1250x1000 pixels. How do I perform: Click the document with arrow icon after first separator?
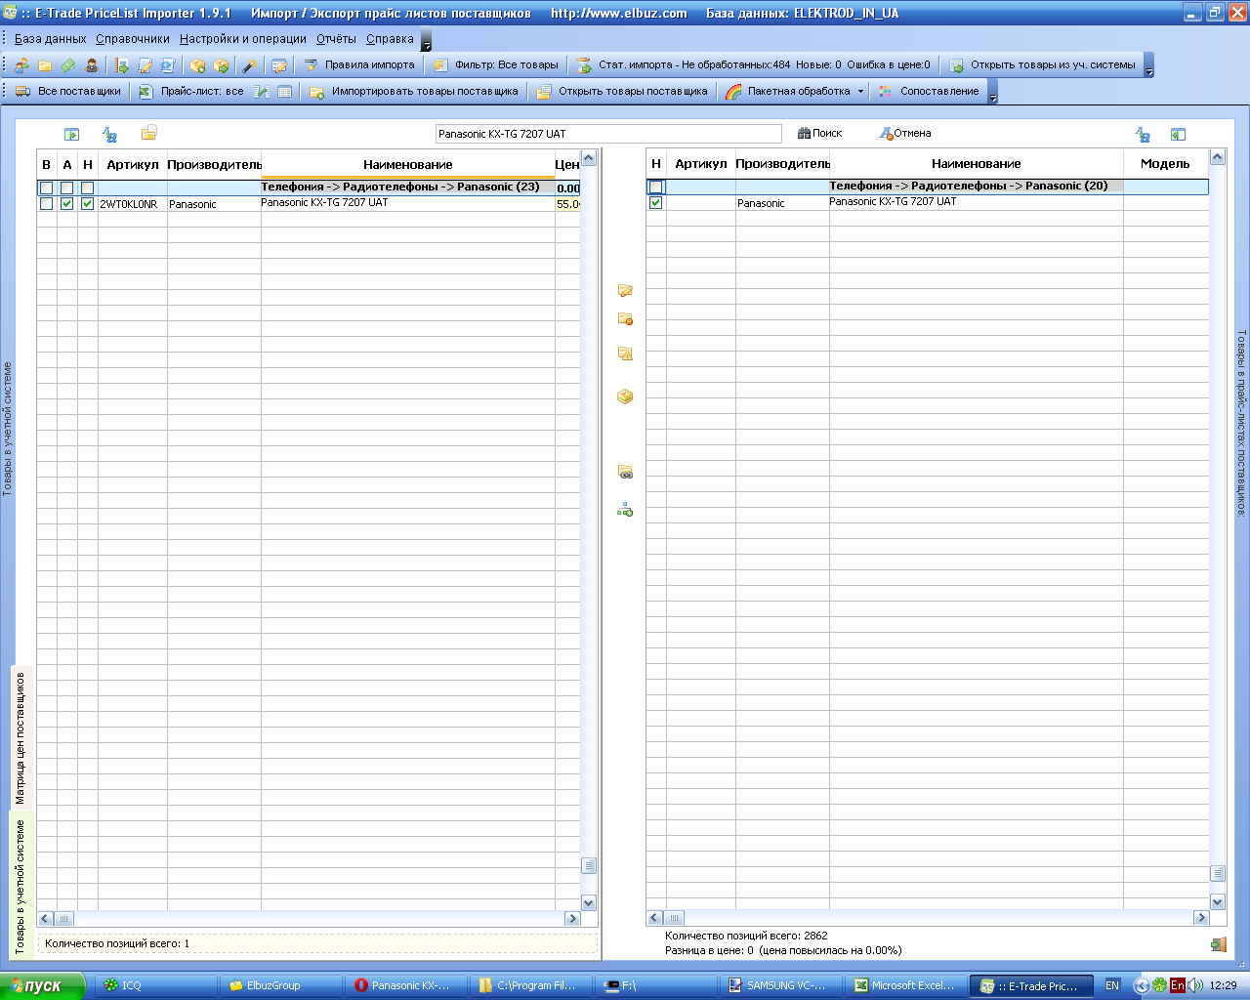coord(122,65)
